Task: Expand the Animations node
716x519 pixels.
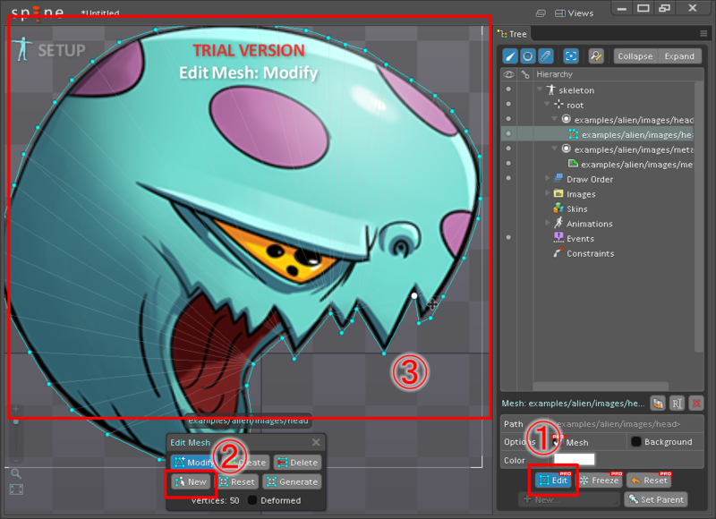Action: (x=548, y=223)
